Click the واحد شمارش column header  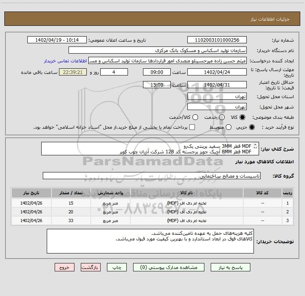tap(110, 193)
